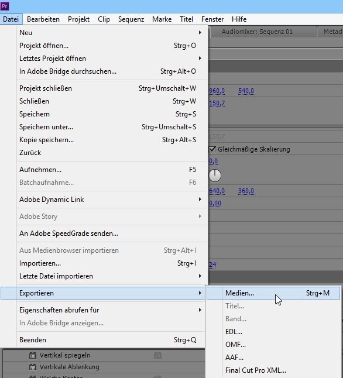Choose Speichern unter…
The width and height of the screenshot is (343, 378).
click(x=110, y=127)
